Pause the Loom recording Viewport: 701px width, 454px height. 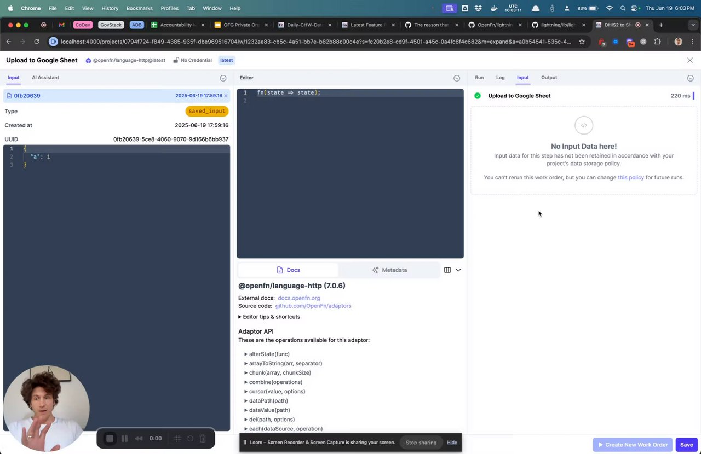[124, 439]
